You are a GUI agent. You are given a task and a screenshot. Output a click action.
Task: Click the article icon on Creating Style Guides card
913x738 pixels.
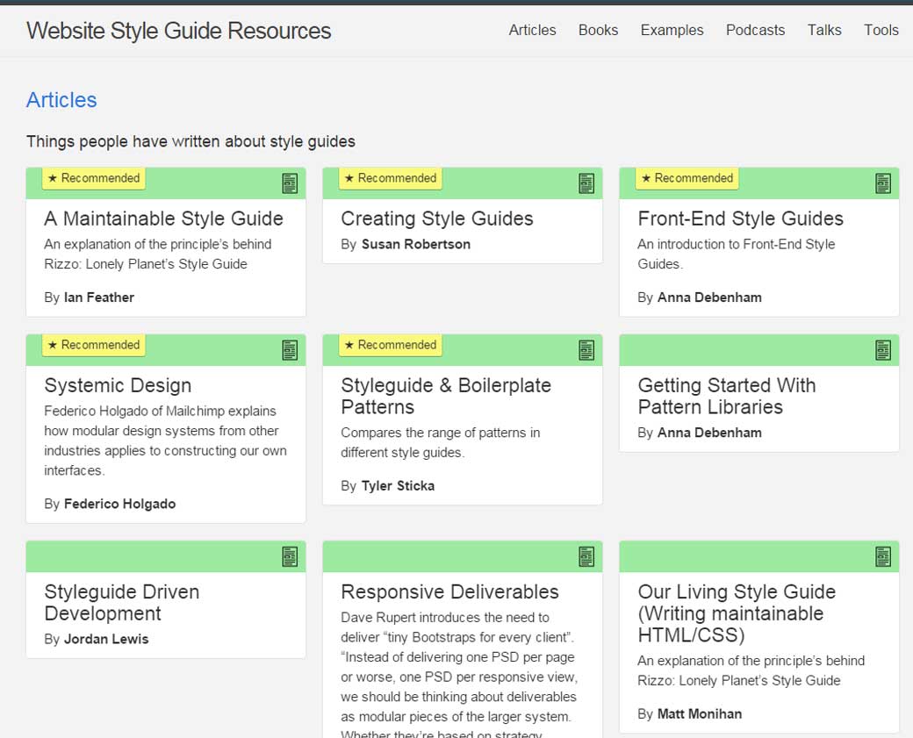coord(586,183)
